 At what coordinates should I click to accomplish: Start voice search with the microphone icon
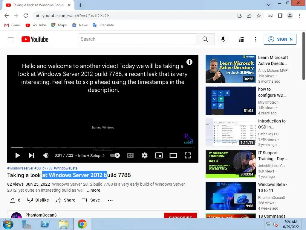pos(223,39)
